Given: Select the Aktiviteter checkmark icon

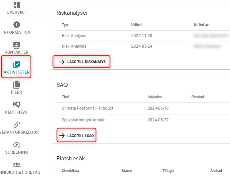Looking at the screenshot, I should click(x=16, y=65).
